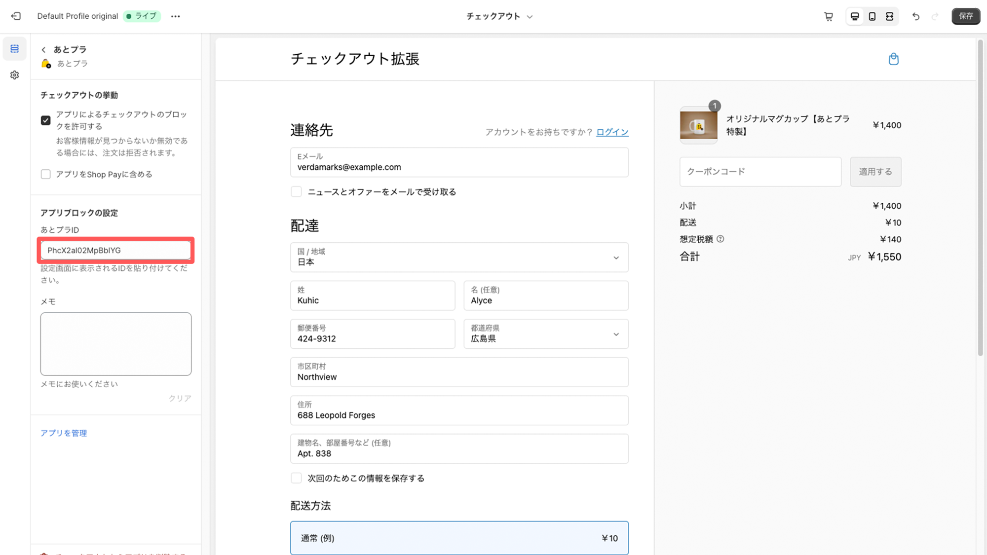Enable アプリをShop Payに含める checkbox
Image resolution: width=987 pixels, height=555 pixels.
[45, 174]
